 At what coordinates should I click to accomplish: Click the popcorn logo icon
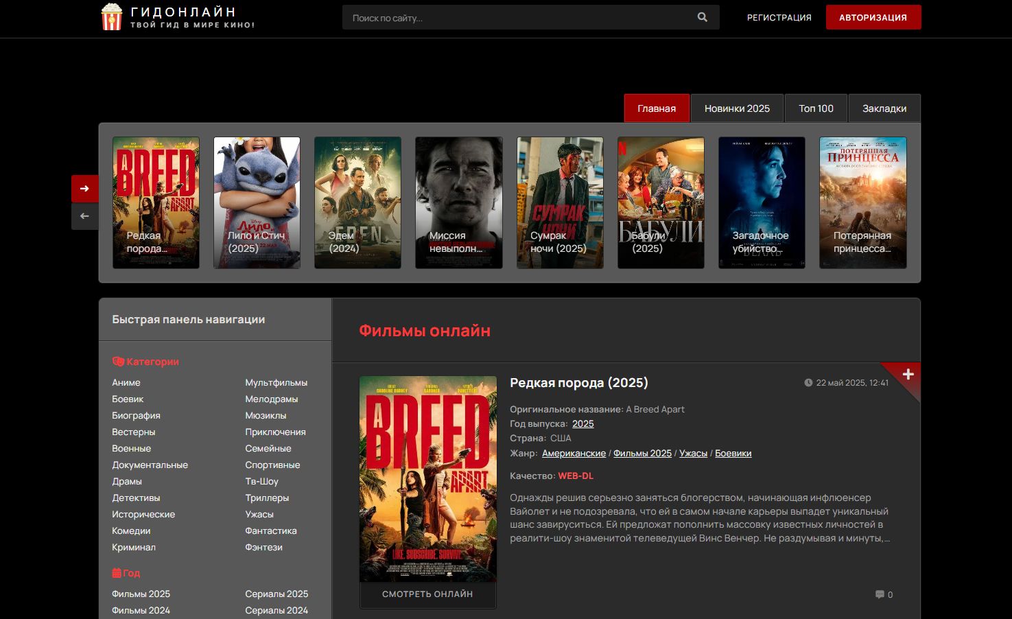[111, 17]
